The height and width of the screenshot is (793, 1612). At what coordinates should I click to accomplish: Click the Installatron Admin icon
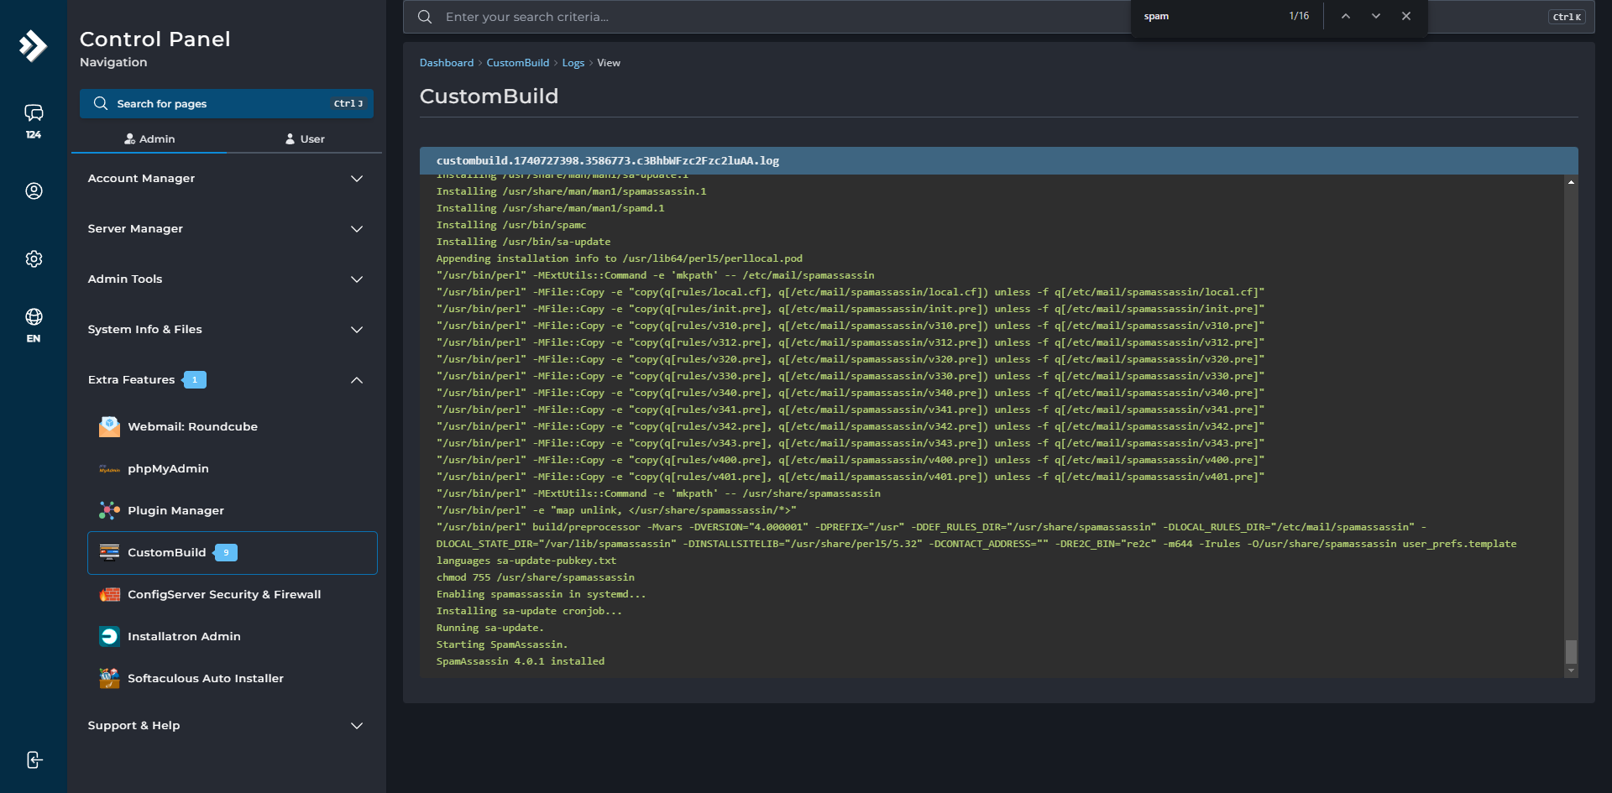pos(109,636)
